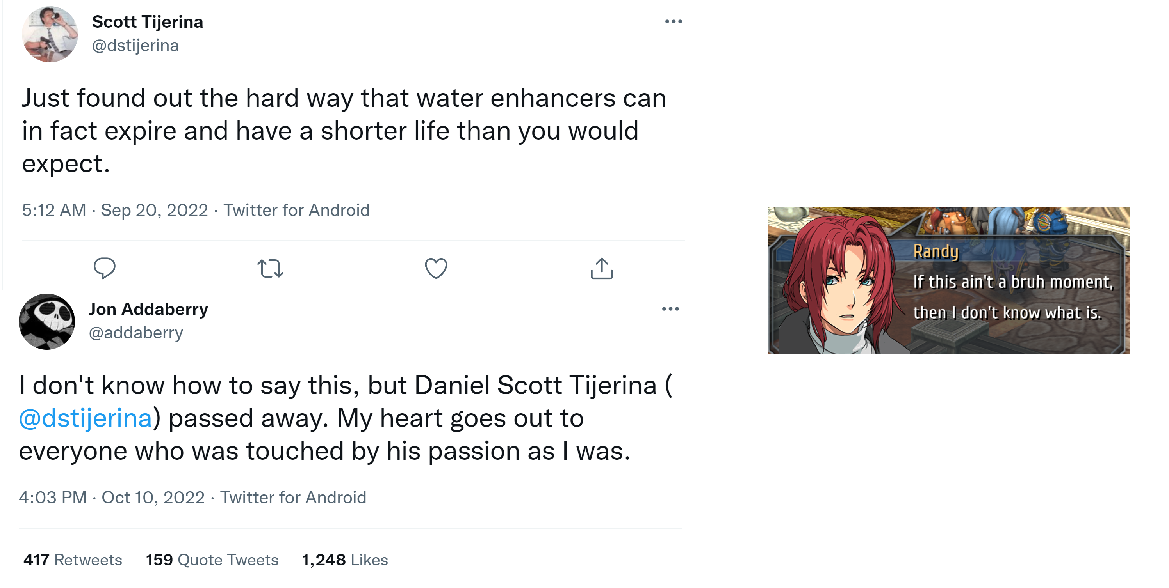Image resolution: width=1169 pixels, height=588 pixels.
Task: Click the @dstijerina handle under Scott's name
Action: [135, 45]
